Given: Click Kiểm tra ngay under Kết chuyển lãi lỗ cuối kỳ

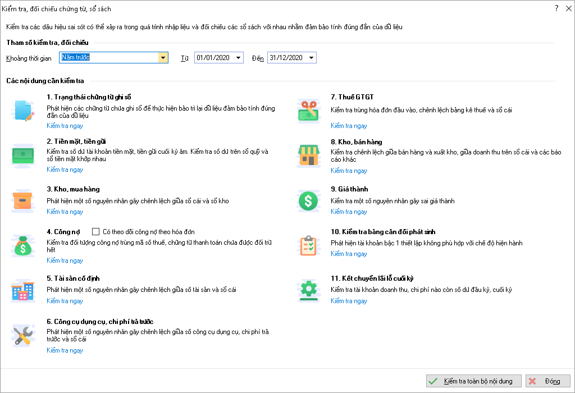Looking at the screenshot, I should (x=349, y=300).
